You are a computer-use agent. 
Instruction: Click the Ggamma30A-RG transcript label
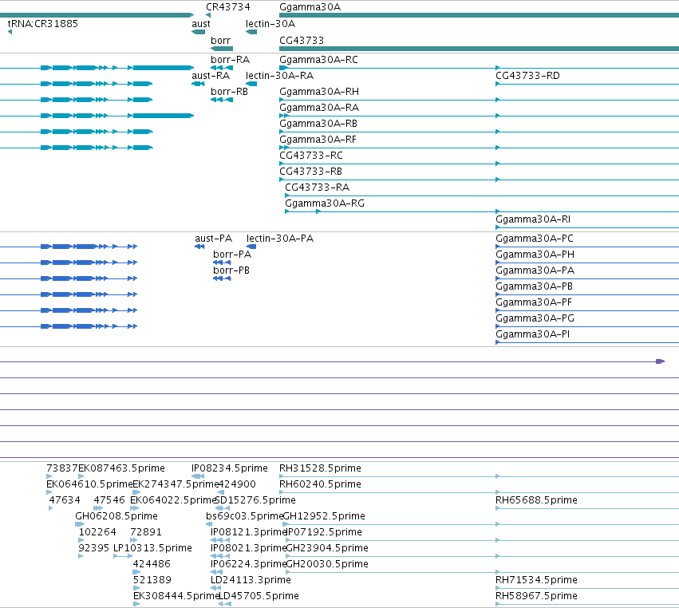[325, 203]
